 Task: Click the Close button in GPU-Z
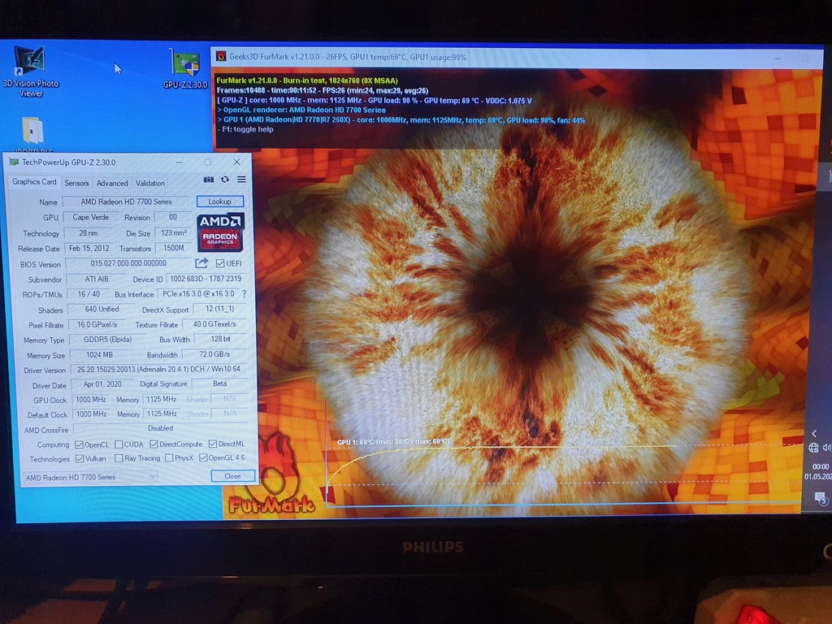(232, 476)
